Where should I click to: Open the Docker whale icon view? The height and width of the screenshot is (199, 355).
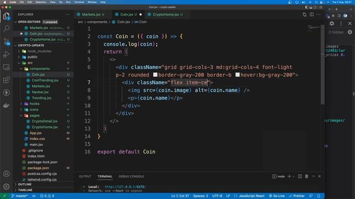tap(6, 106)
